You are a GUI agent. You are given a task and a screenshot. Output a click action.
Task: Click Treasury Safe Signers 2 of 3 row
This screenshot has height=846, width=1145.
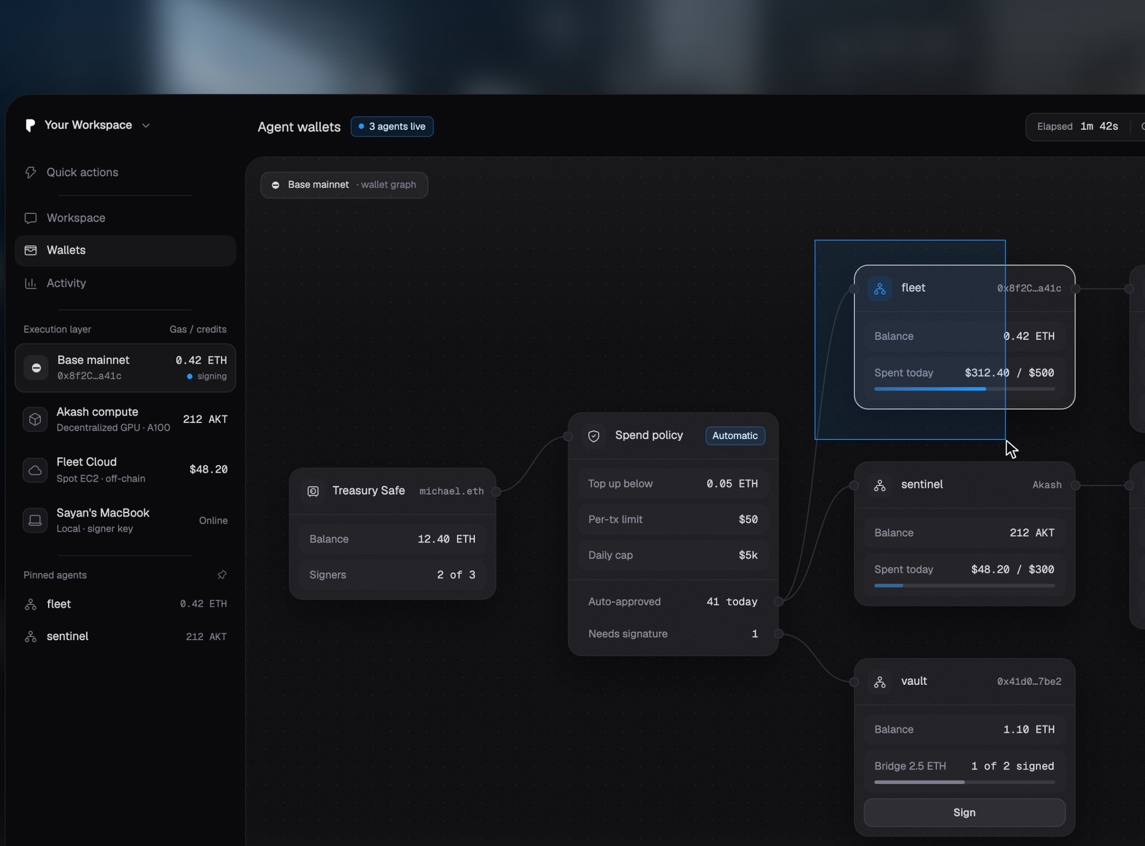(393, 575)
